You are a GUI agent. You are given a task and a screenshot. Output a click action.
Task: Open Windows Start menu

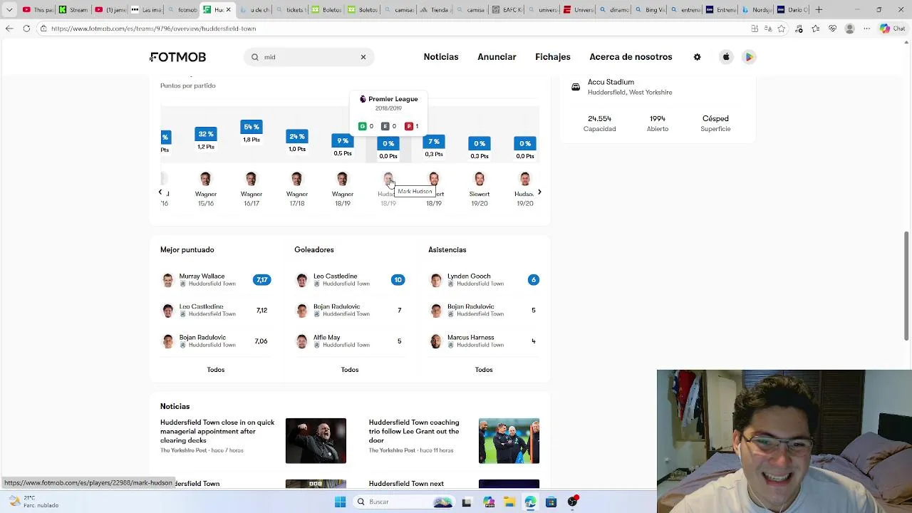click(340, 502)
